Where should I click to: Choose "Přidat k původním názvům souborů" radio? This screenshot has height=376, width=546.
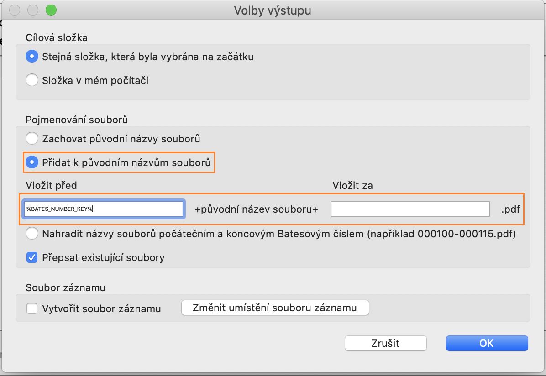click(32, 162)
